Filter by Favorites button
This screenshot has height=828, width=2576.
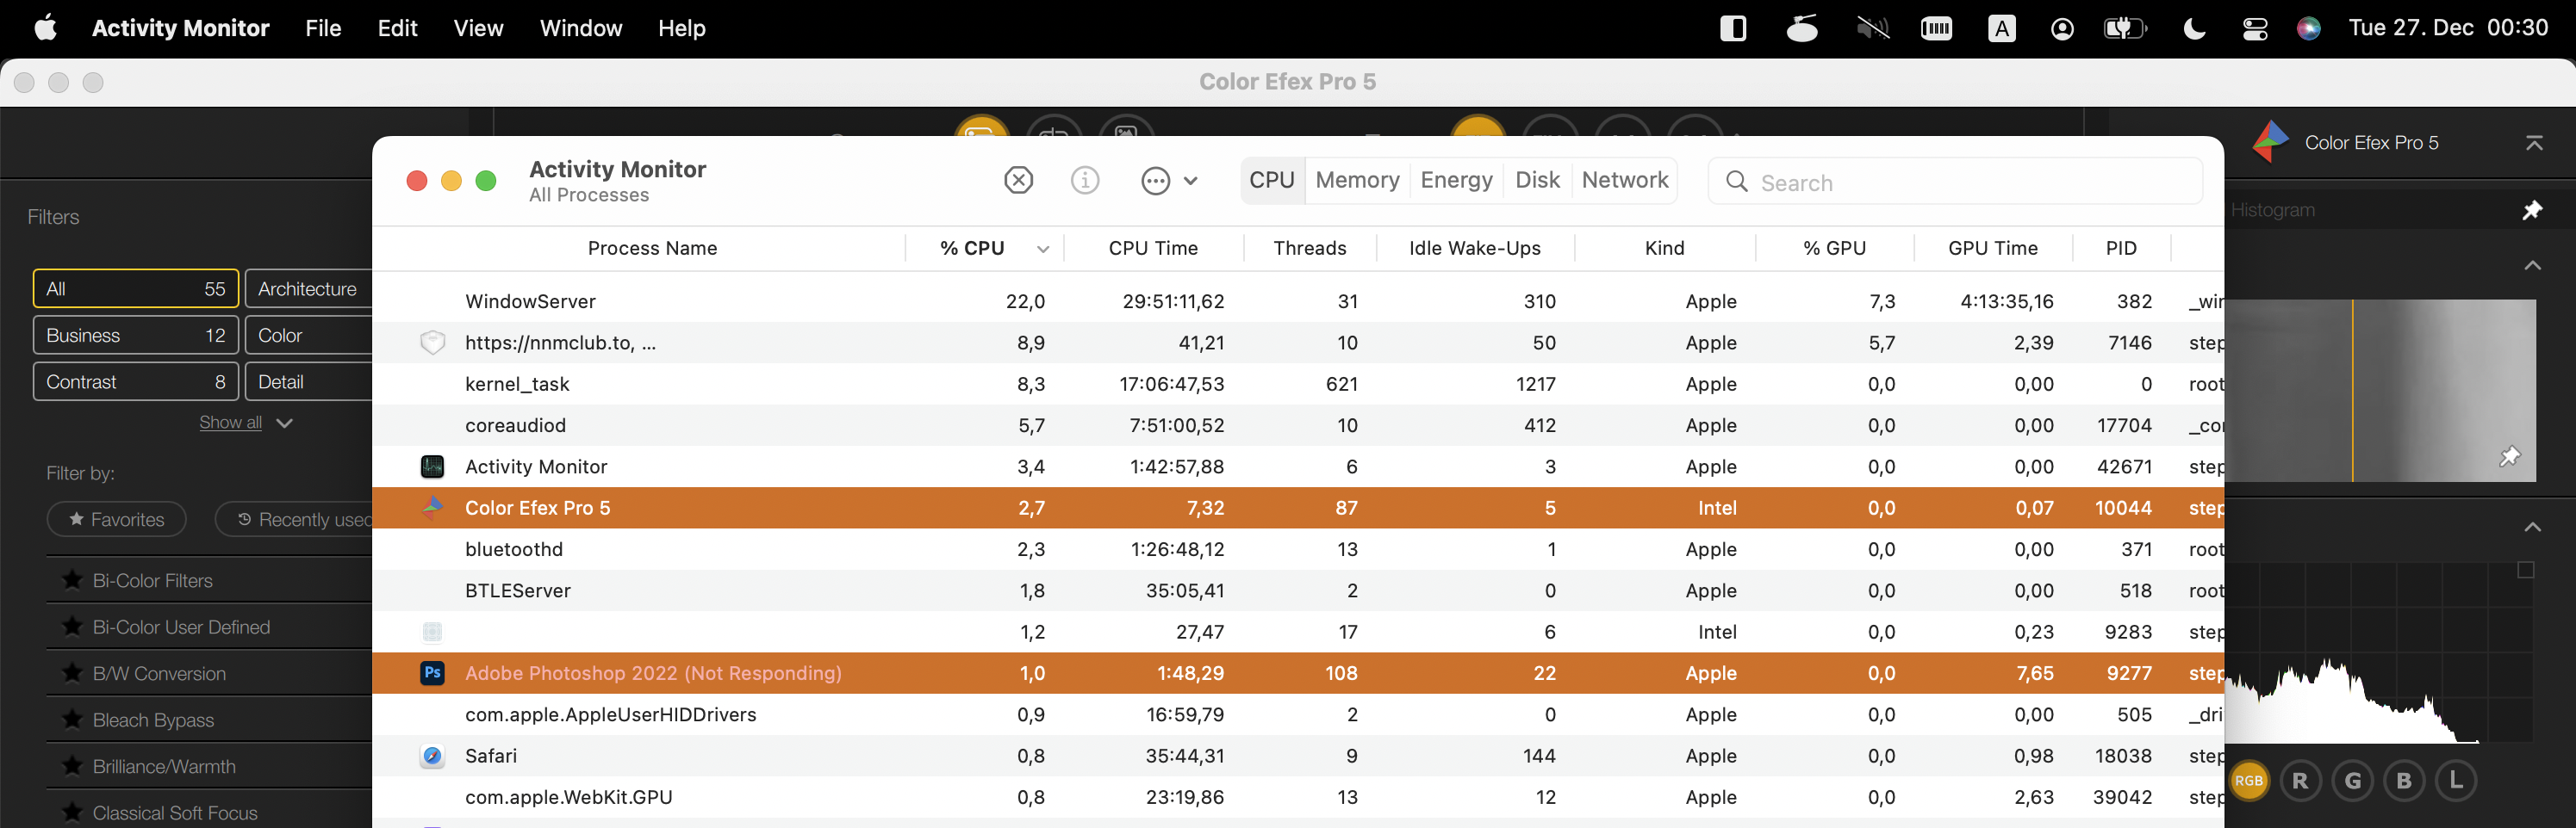116,519
